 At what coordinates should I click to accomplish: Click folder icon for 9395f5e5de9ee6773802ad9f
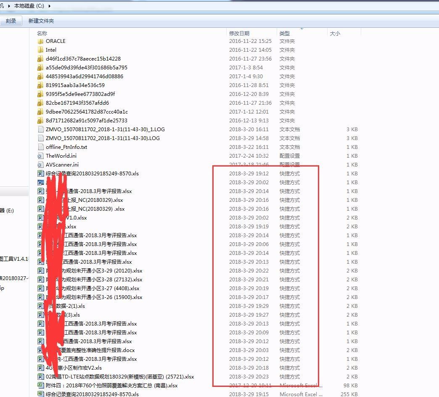click(40, 94)
